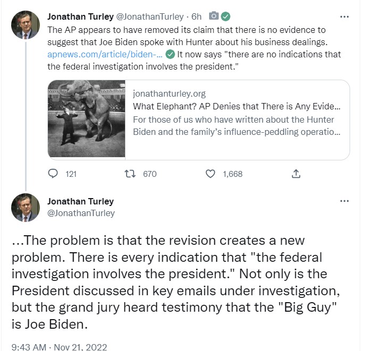Click the 6h timestamp of first tweet
Screen dimensions: 365x351
click(x=196, y=16)
